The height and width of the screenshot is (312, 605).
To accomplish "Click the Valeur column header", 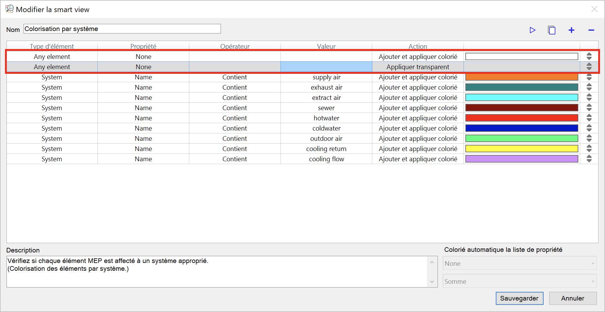I will click(326, 46).
